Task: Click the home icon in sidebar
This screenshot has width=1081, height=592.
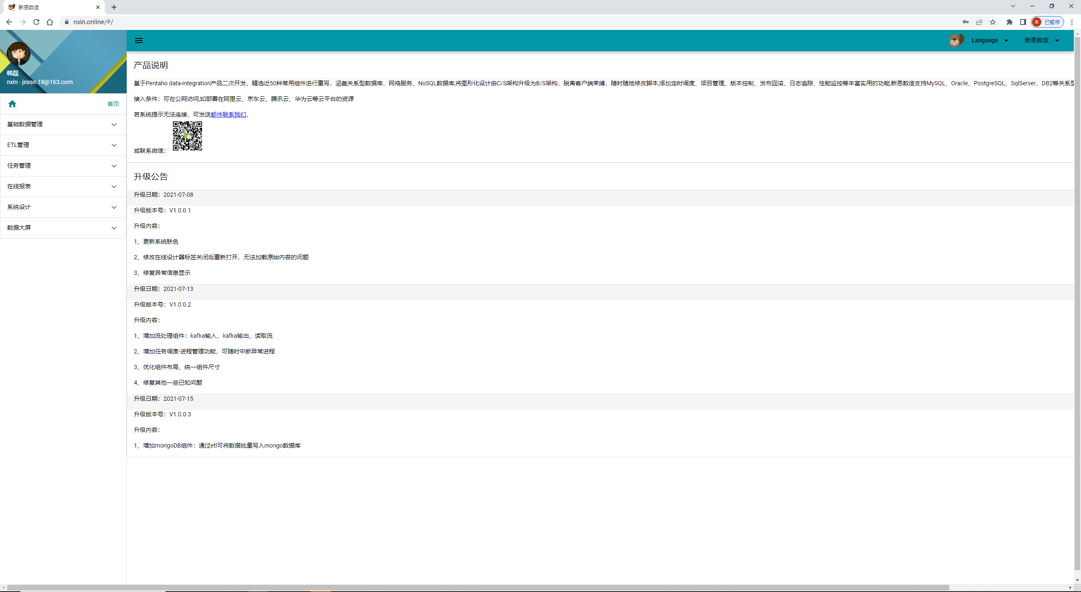Action: (x=12, y=104)
